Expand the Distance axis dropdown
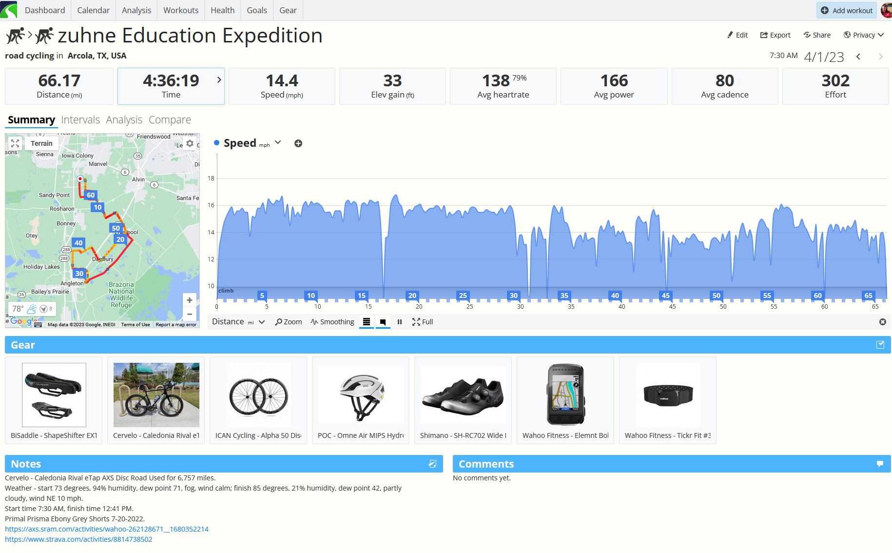The height and width of the screenshot is (553, 892). (x=262, y=322)
